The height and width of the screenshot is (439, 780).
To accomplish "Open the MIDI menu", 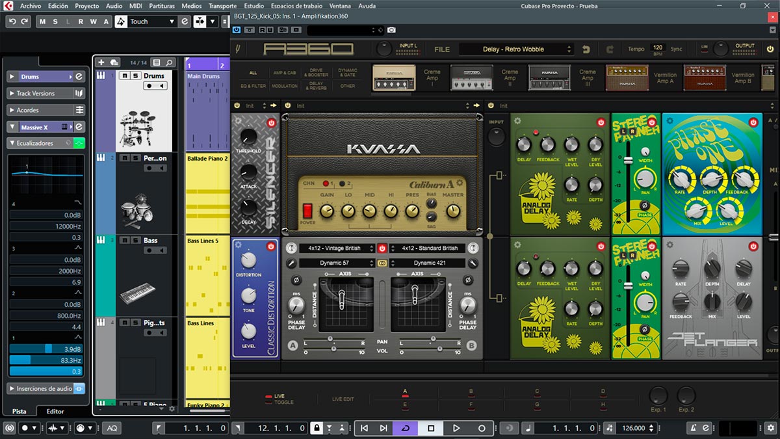I will [x=136, y=6].
